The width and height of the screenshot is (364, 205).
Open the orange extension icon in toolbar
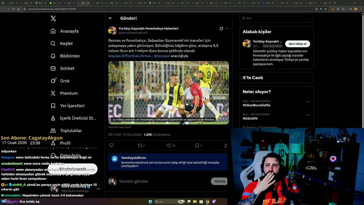[x=333, y=9]
